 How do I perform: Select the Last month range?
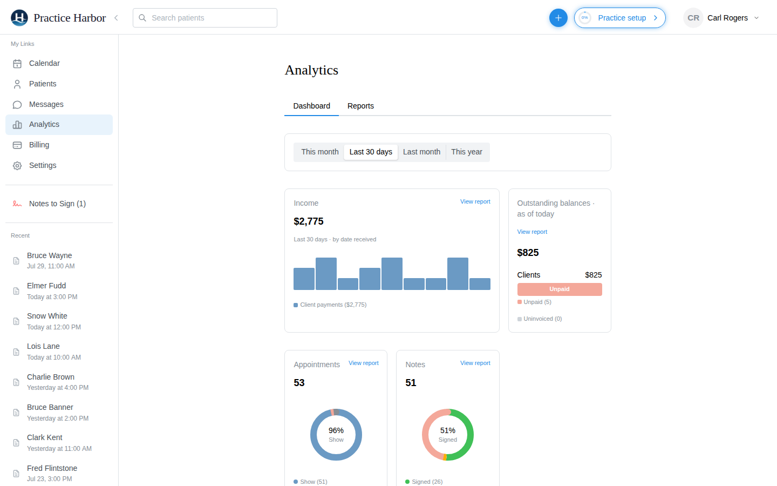point(421,152)
